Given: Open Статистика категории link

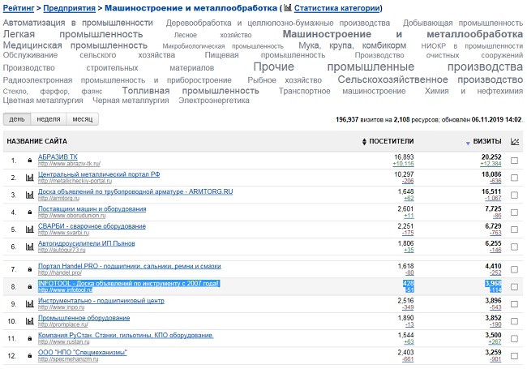Looking at the screenshot, I should click(337, 8).
